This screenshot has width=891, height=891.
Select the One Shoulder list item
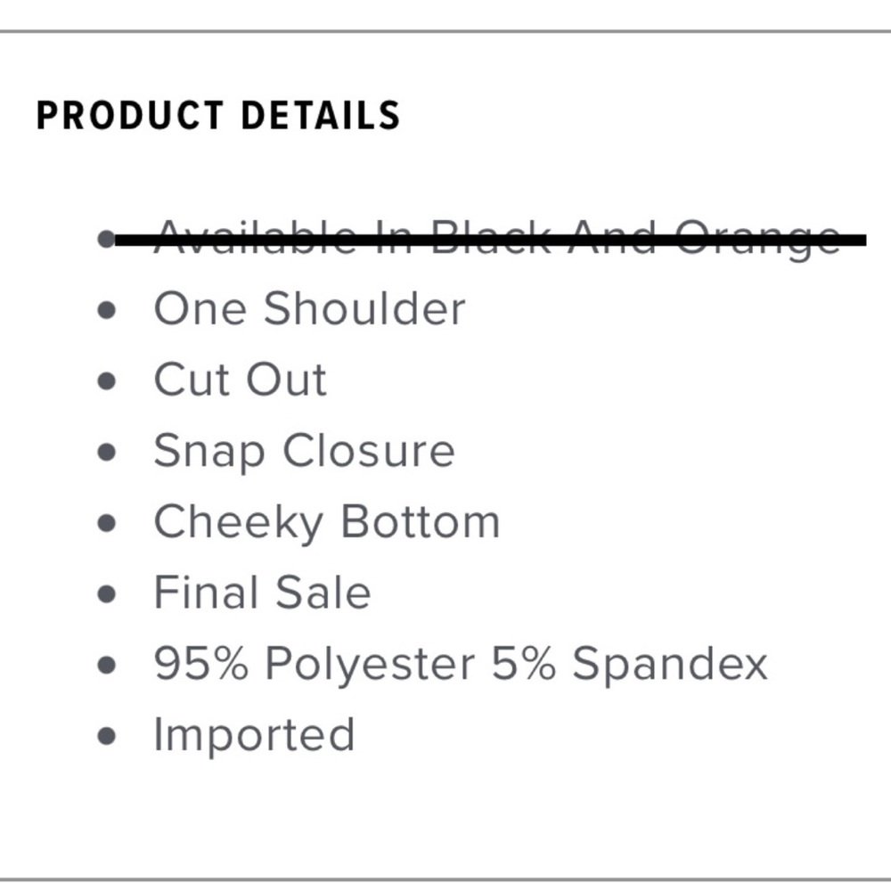(310, 309)
